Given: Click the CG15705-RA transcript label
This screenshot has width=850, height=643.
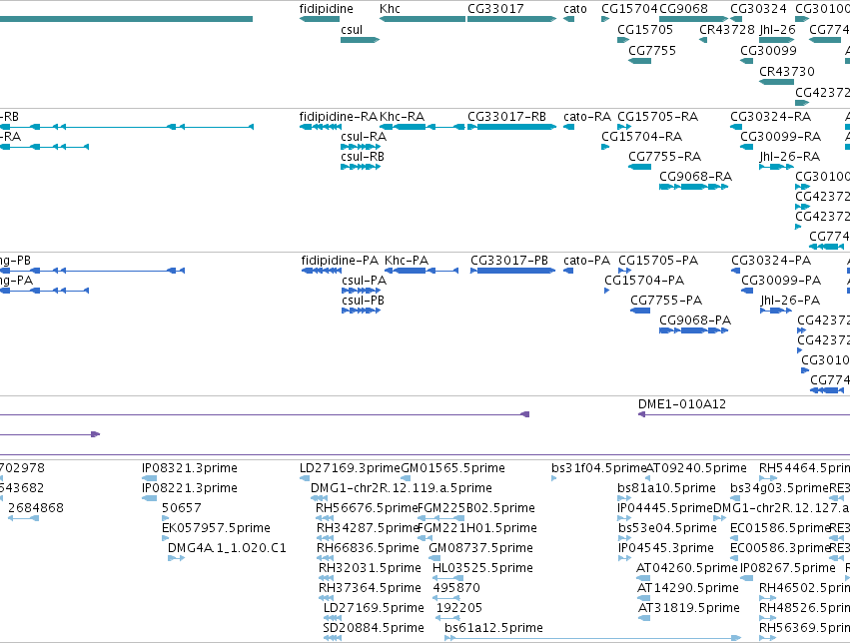Looking at the screenshot, I should (657, 117).
